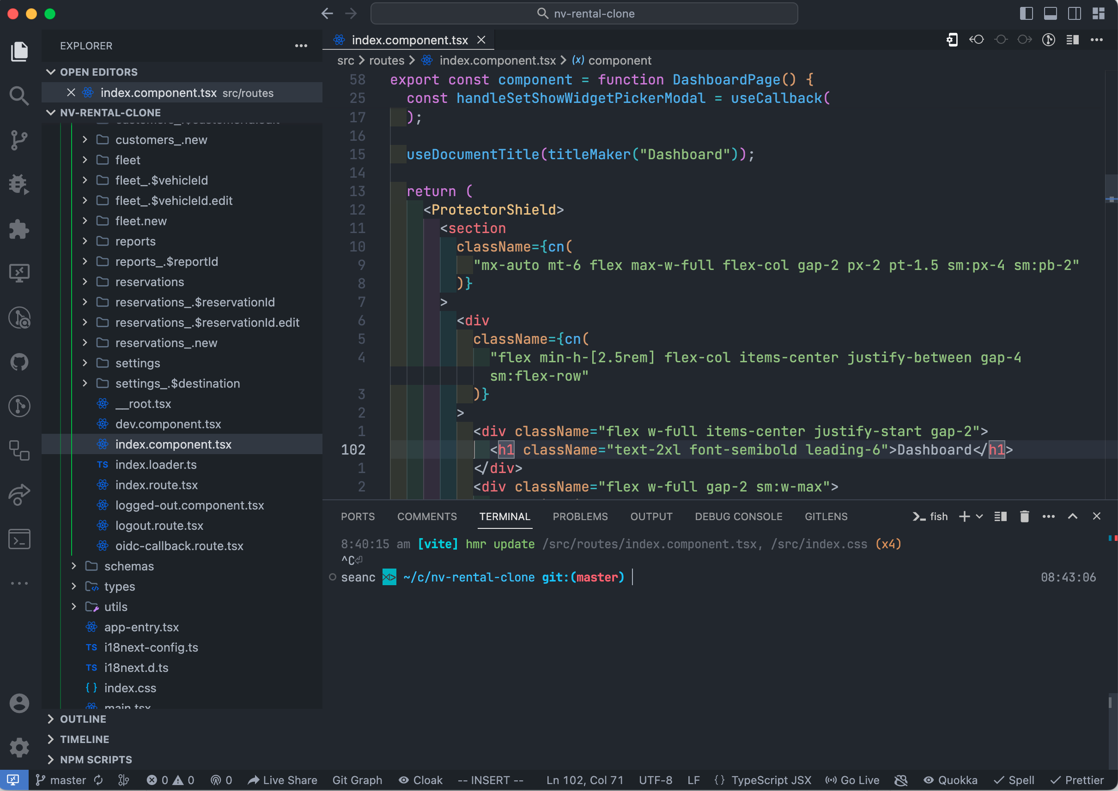Open Run and Debug view
This screenshot has width=1118, height=791.
[19, 185]
